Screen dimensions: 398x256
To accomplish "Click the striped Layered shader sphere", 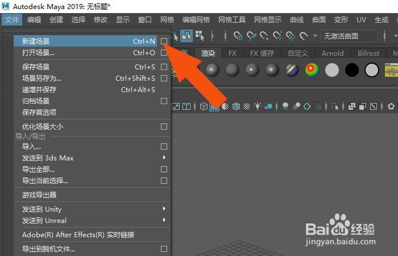I will tap(292, 70).
